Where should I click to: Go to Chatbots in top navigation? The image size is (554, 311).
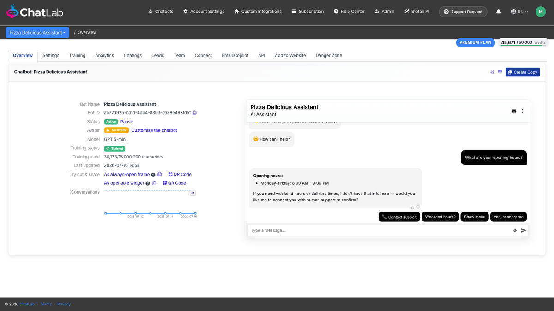(x=161, y=12)
